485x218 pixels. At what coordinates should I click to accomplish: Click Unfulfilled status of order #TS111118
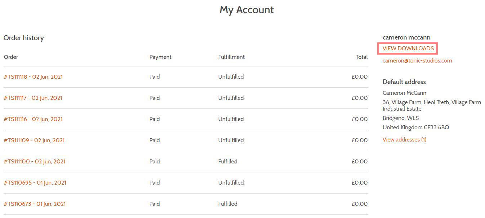[231, 76]
